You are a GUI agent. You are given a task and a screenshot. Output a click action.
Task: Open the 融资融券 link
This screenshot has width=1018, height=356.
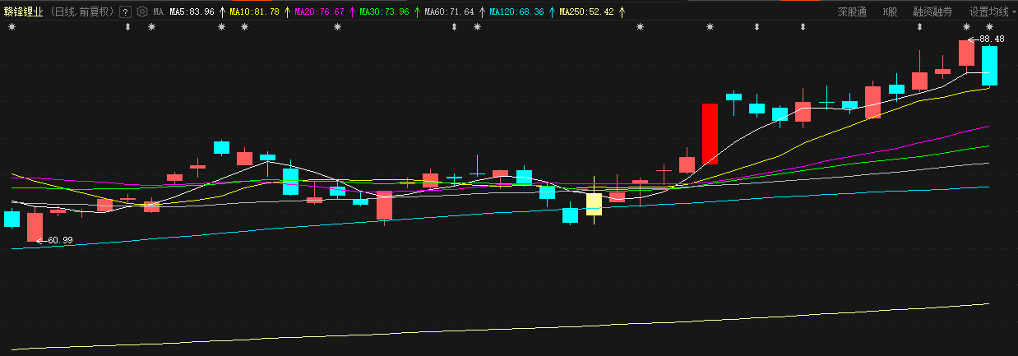click(x=932, y=12)
